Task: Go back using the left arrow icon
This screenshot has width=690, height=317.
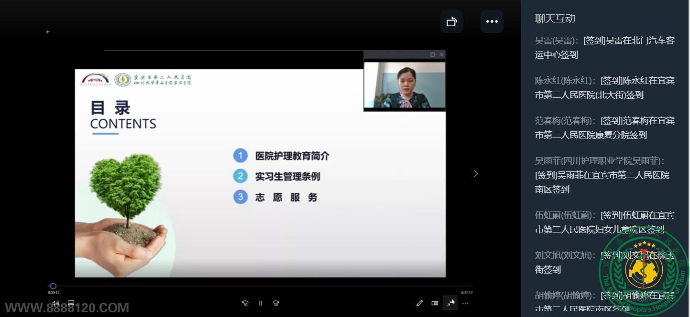Action: click(48, 32)
